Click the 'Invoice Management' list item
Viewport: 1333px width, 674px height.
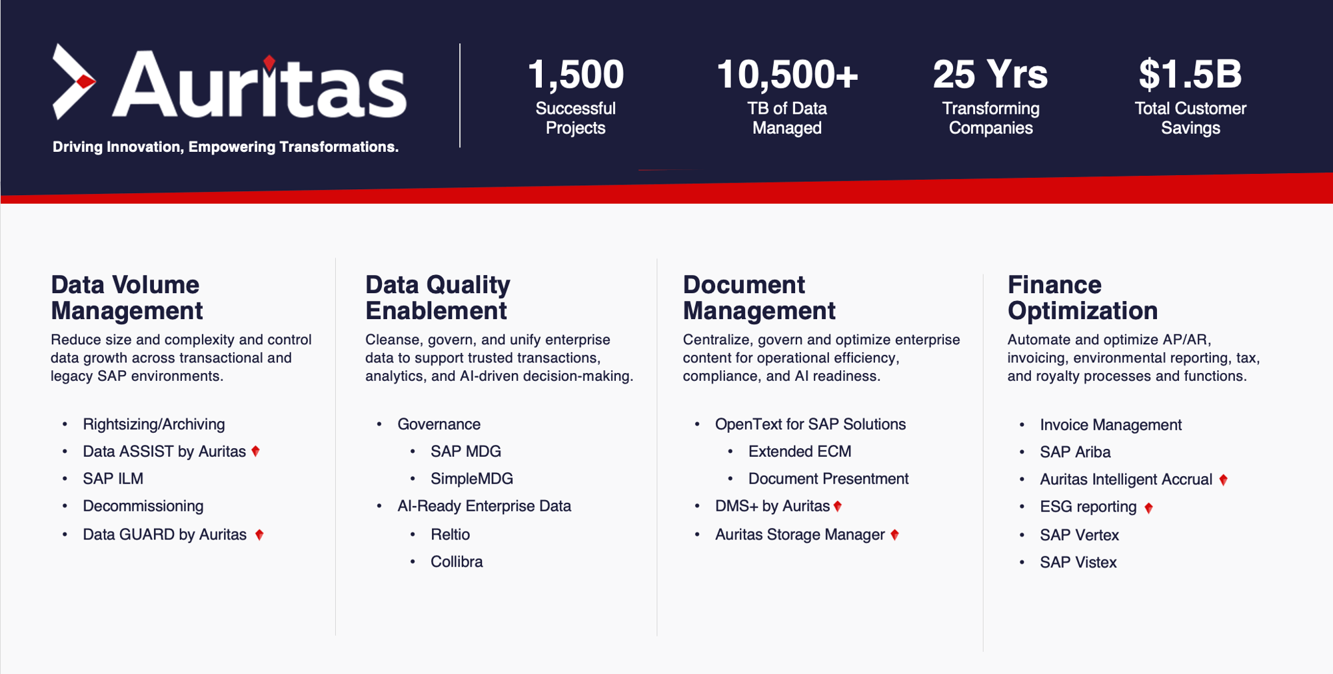(1111, 425)
